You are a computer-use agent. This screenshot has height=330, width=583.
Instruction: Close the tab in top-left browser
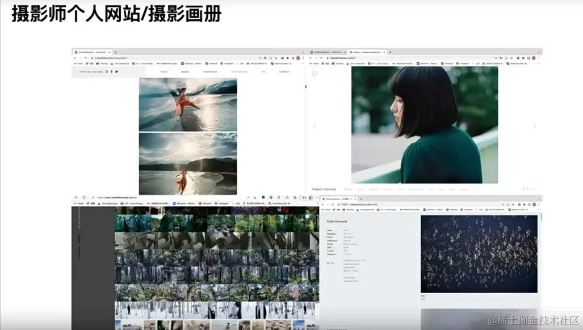[110, 52]
